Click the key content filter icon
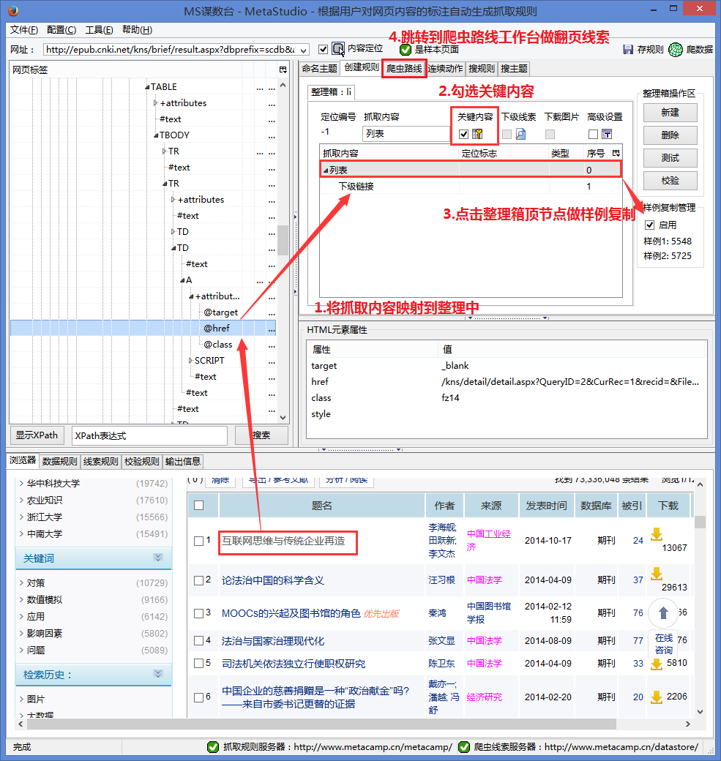Screen dimensions: 721x761 pos(477,134)
